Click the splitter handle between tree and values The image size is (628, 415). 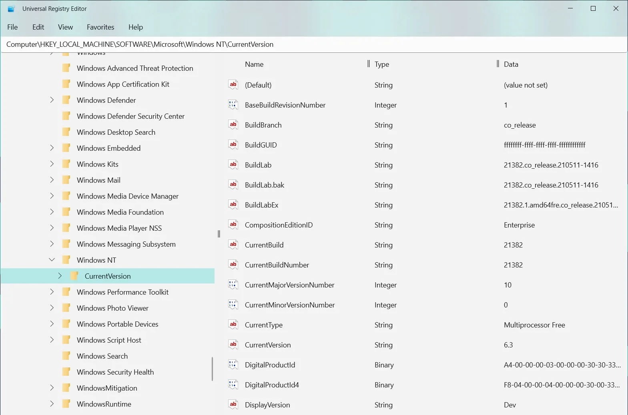pos(219,234)
